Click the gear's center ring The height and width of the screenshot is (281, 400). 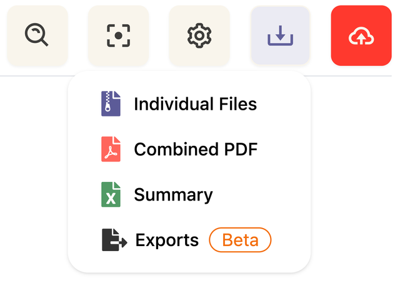(x=199, y=36)
